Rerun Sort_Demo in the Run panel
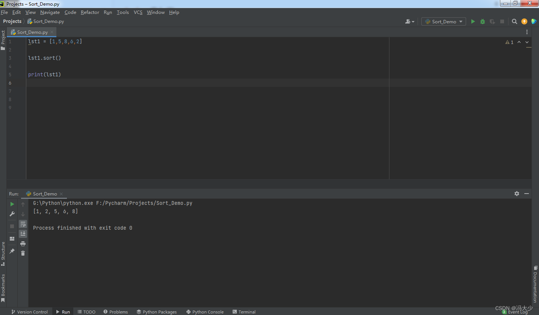The width and height of the screenshot is (539, 315). point(12,204)
